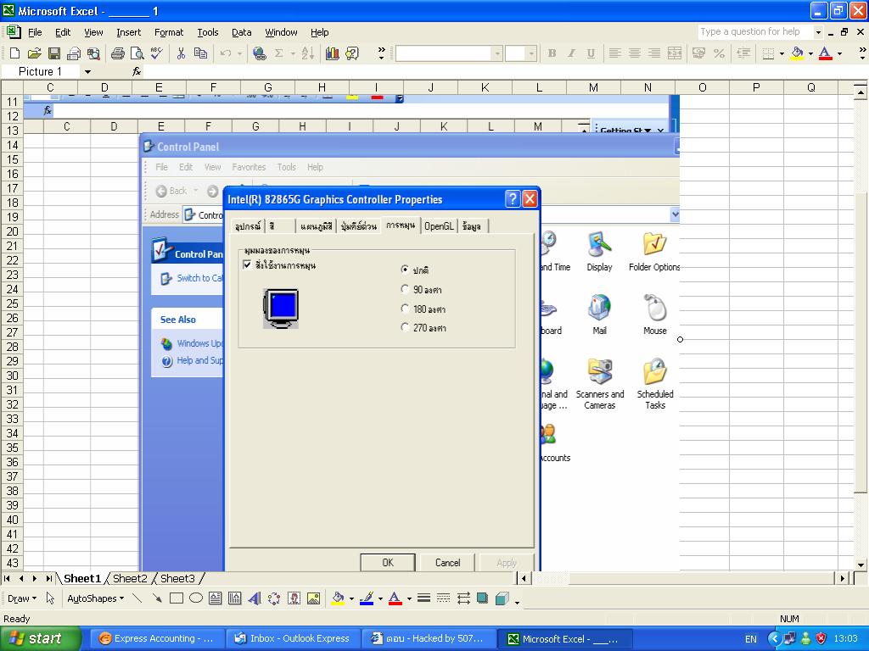
Task: Click the Underline formatting button
Action: click(x=591, y=53)
